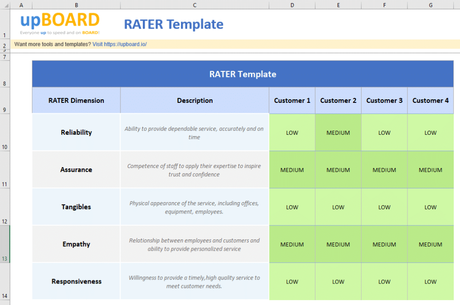
Task: Select Empathy rating for Customer 1
Action: tap(292, 244)
